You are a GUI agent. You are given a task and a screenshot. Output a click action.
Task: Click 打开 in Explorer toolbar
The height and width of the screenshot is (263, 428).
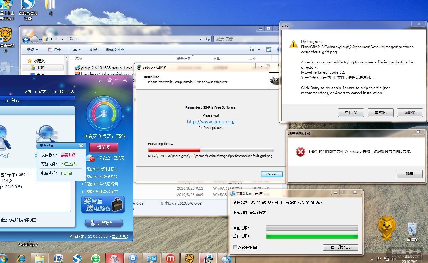[x=54, y=50]
